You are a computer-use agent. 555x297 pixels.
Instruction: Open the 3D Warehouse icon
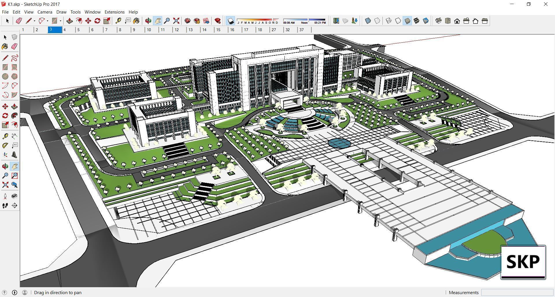click(188, 21)
